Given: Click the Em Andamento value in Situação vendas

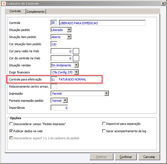Looking at the screenshot, I should click(61, 65).
